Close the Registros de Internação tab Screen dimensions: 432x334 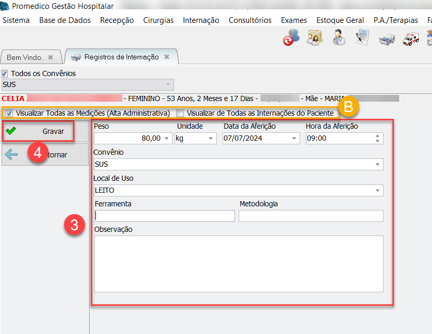pos(167,57)
